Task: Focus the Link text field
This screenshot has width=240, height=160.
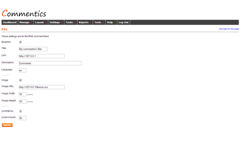Action: (41, 56)
